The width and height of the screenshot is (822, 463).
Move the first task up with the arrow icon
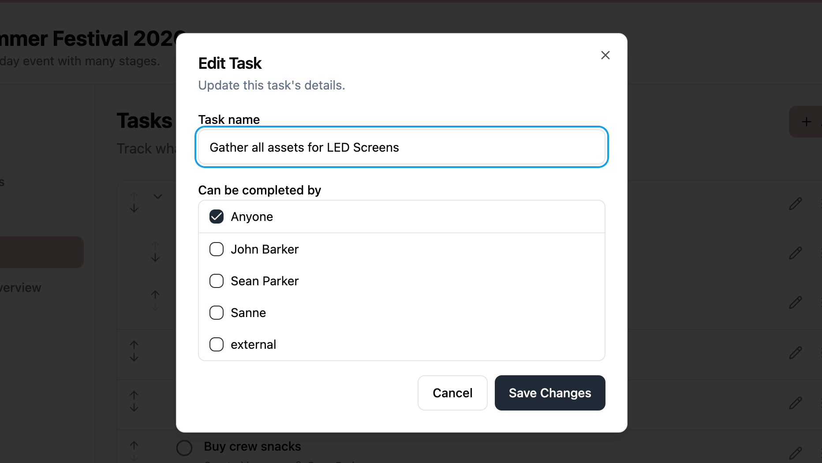click(x=134, y=196)
